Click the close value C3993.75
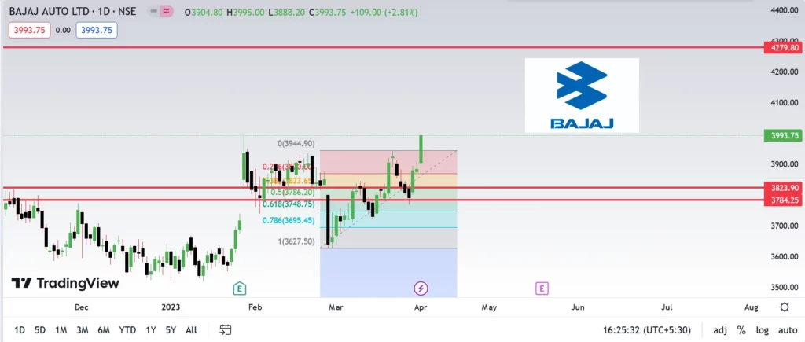805x342 pixels. click(x=327, y=13)
